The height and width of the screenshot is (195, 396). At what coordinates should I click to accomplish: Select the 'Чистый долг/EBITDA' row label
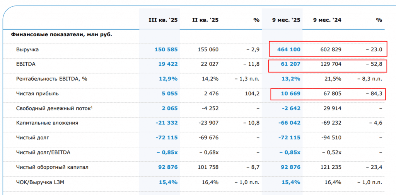[43, 152]
